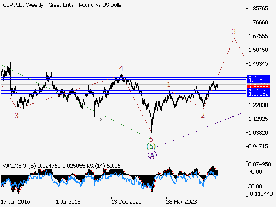
Task: Click the wave 5 label at chart bottom
Action: [151, 139]
